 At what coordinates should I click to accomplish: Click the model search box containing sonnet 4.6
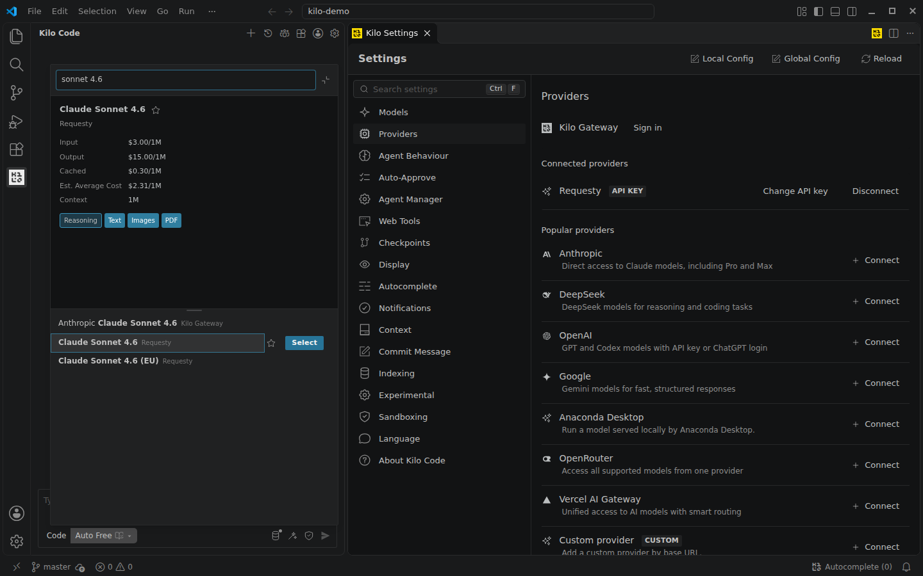(x=186, y=80)
